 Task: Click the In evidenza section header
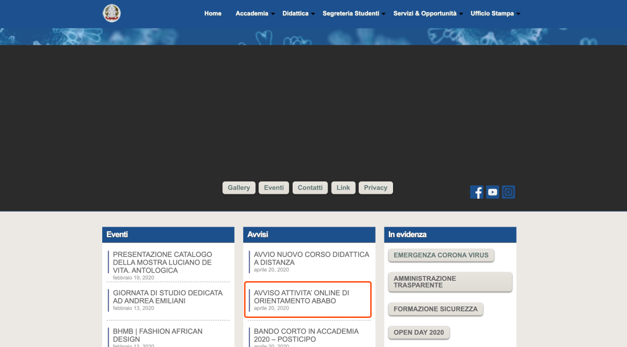[x=450, y=235]
